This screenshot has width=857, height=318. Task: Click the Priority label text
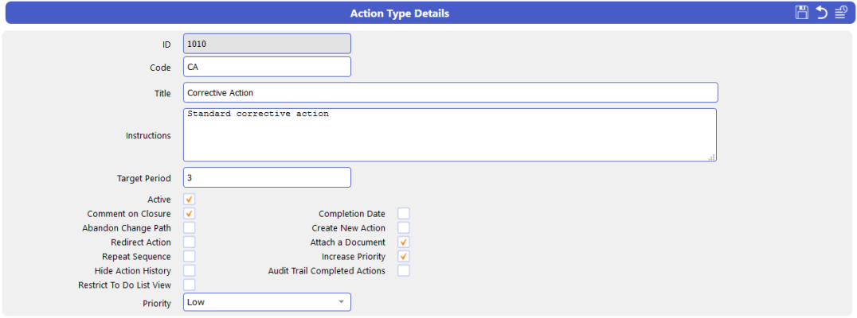[x=158, y=303]
